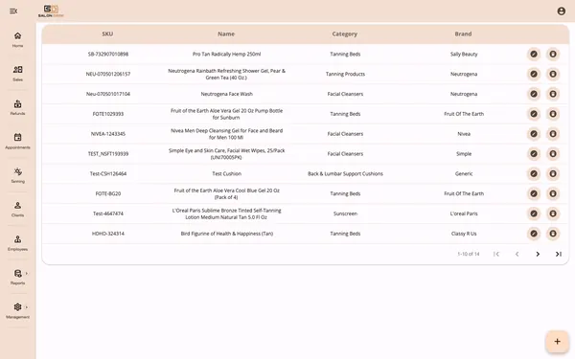Select the Neutrogena Face Wash name
Image resolution: width=575 pixels, height=359 pixels.
[226, 94]
